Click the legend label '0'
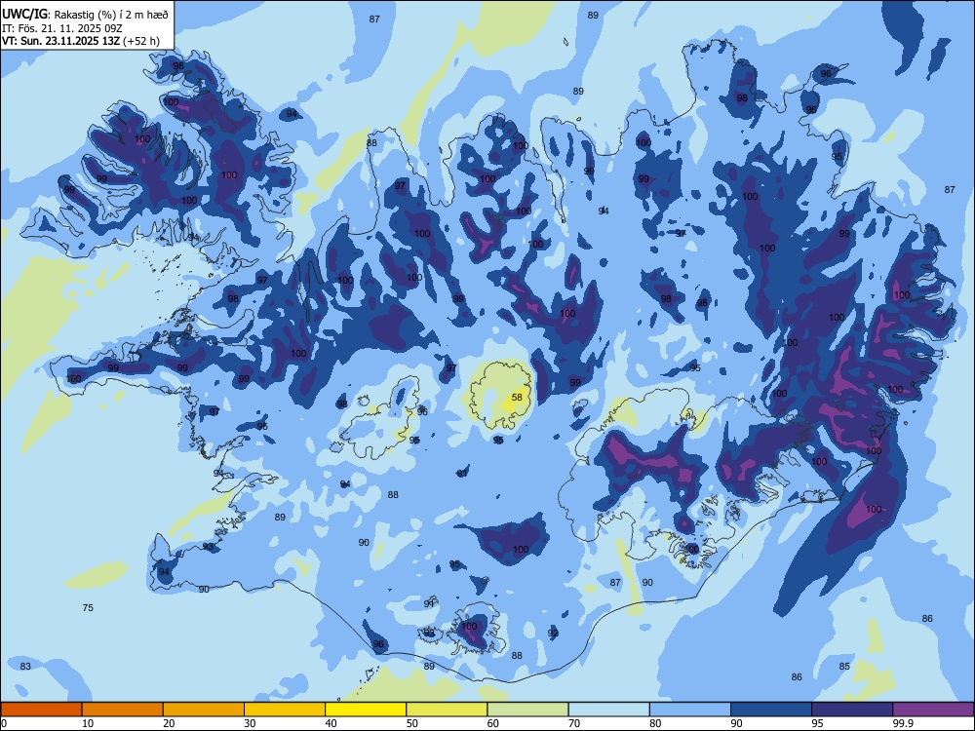The image size is (975, 731). pyautogui.click(x=4, y=723)
